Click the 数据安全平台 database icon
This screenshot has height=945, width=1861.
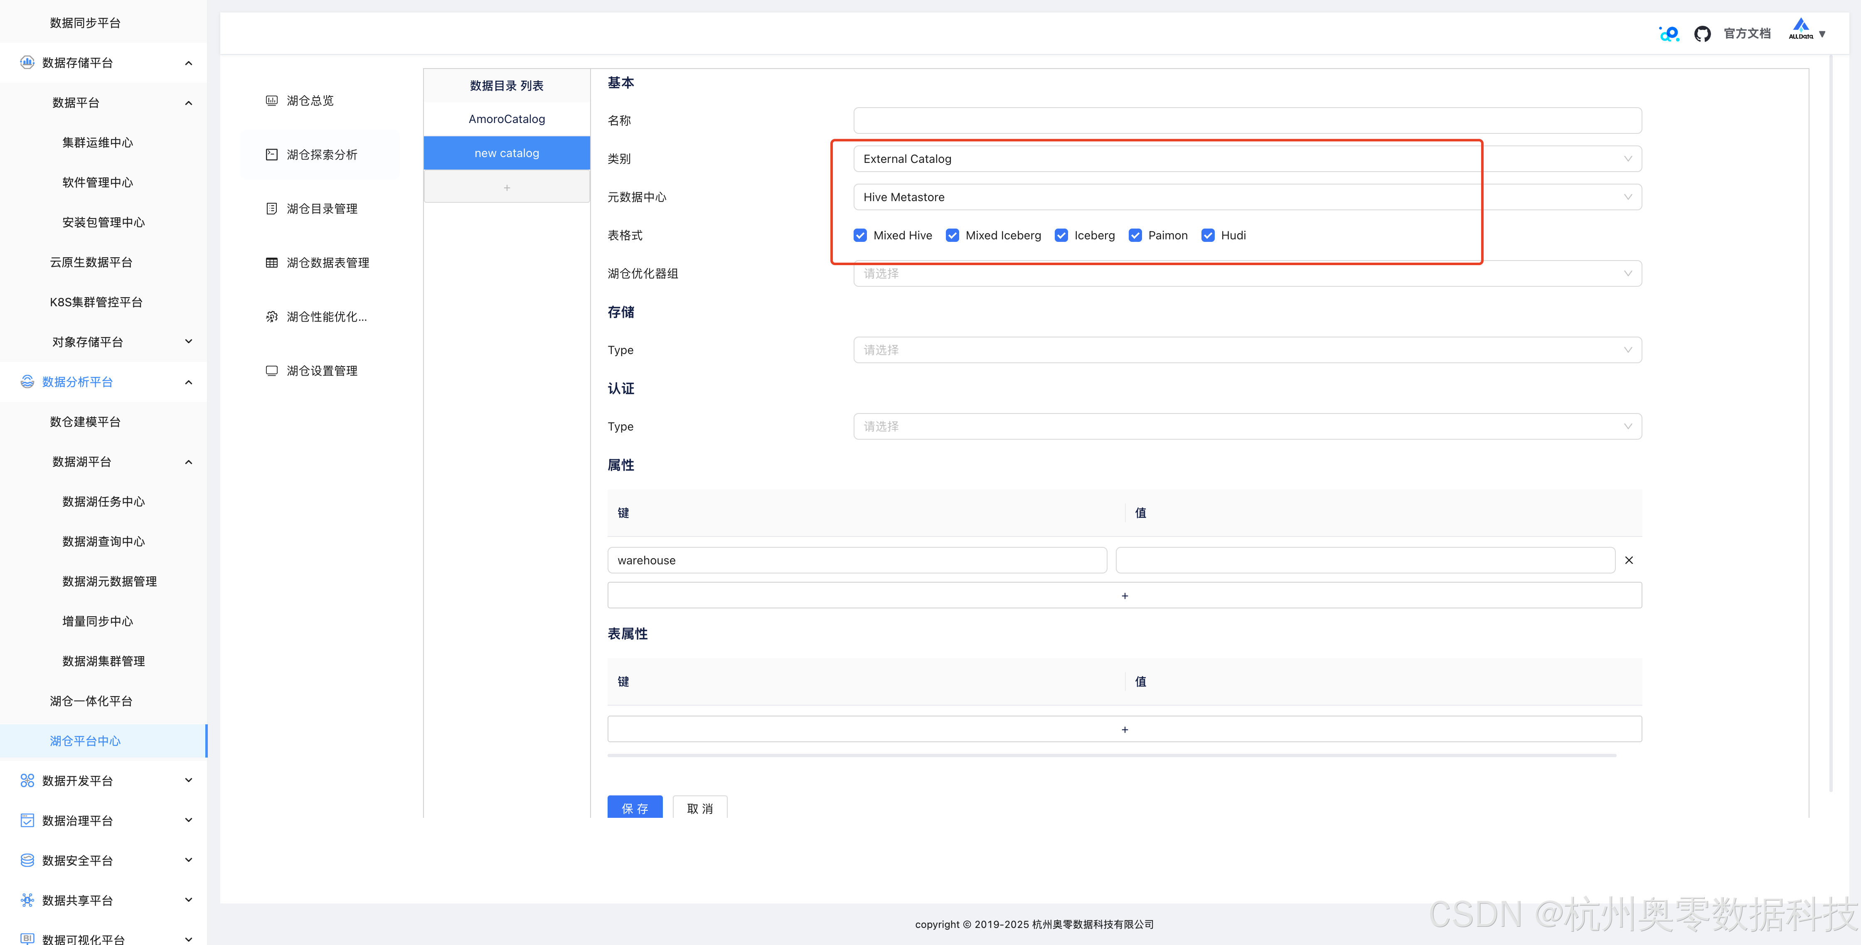pos(27,860)
